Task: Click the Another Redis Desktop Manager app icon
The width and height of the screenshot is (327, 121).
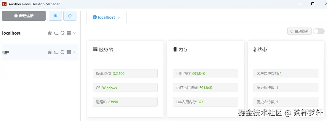Action: [x=4, y=4]
